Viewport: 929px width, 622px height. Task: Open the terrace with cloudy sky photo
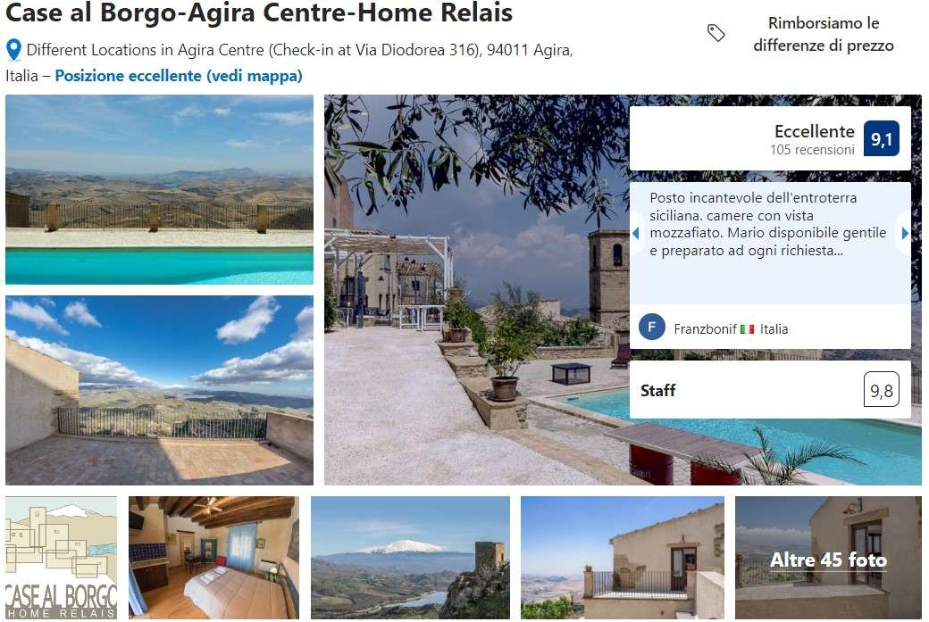159,391
